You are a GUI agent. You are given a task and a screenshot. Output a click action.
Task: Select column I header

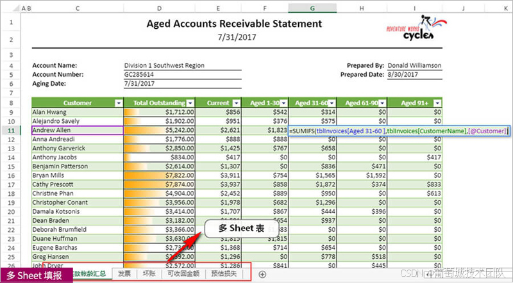(414, 8)
